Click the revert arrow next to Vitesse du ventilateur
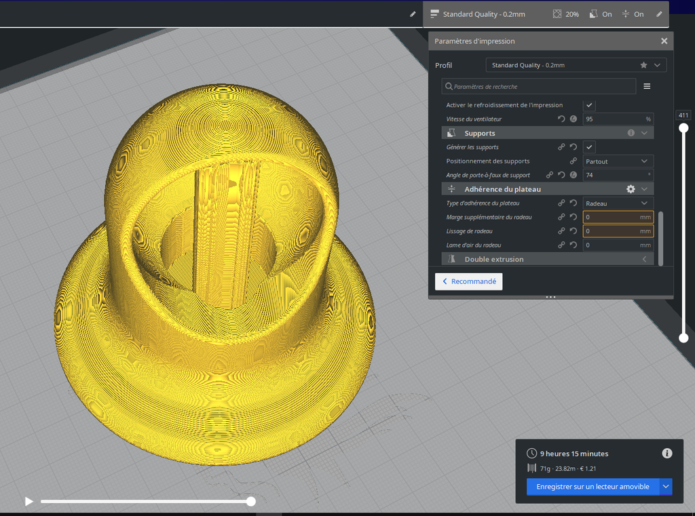Image resolution: width=695 pixels, height=516 pixels. click(561, 119)
